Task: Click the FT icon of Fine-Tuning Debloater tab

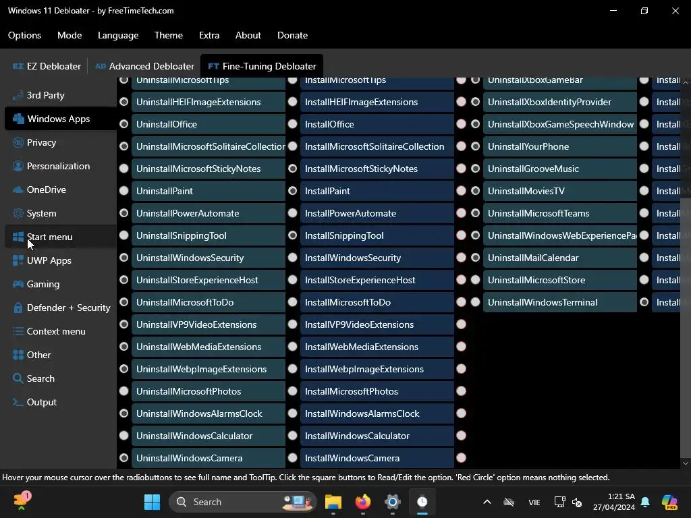Action: [213, 66]
